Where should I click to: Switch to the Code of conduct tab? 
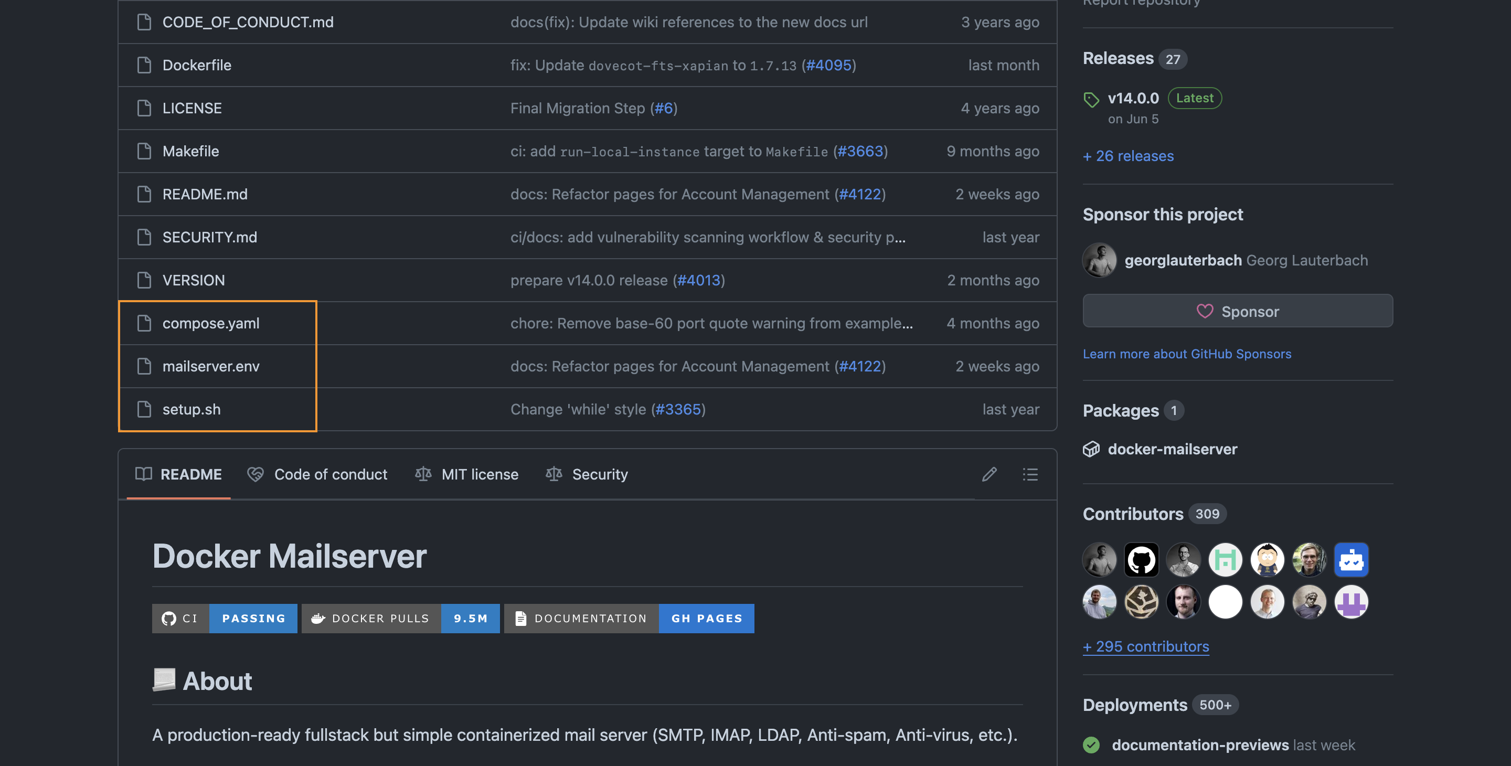[331, 474]
